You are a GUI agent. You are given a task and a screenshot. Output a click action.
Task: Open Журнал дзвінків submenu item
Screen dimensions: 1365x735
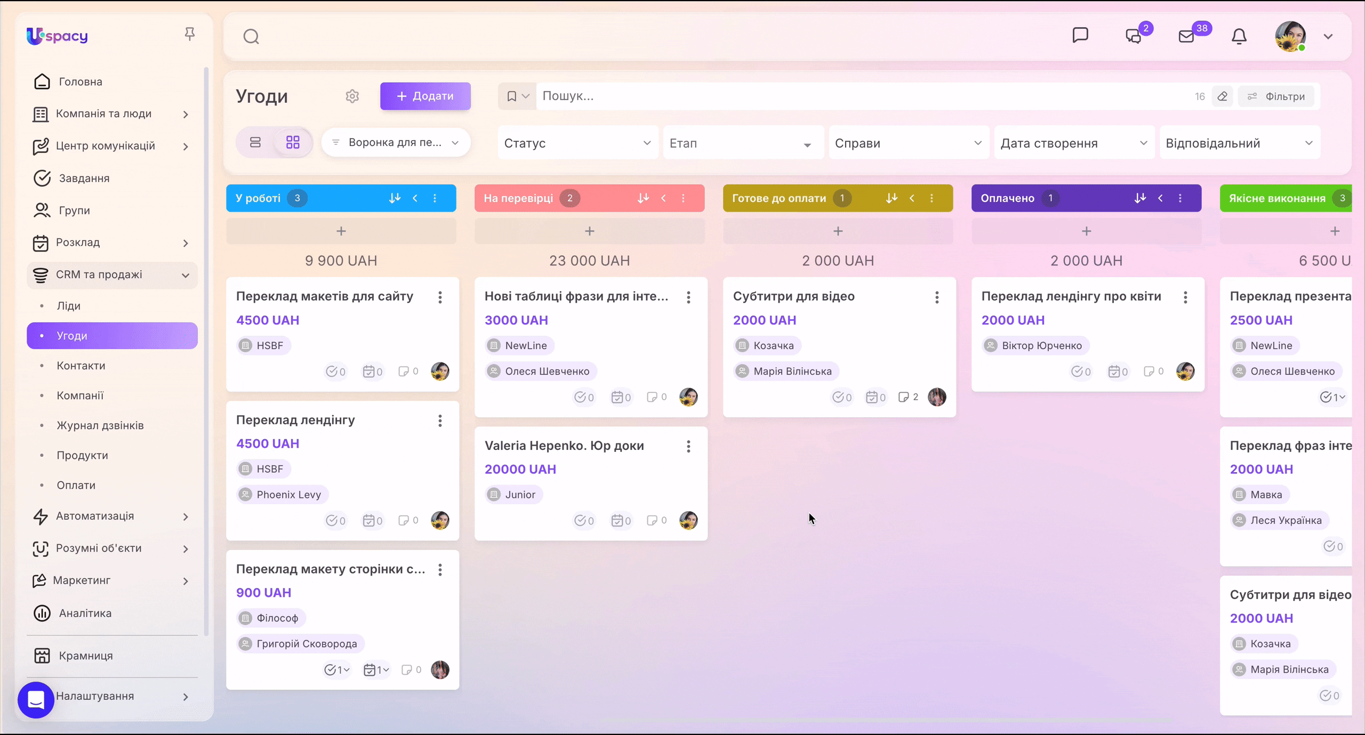coord(100,425)
